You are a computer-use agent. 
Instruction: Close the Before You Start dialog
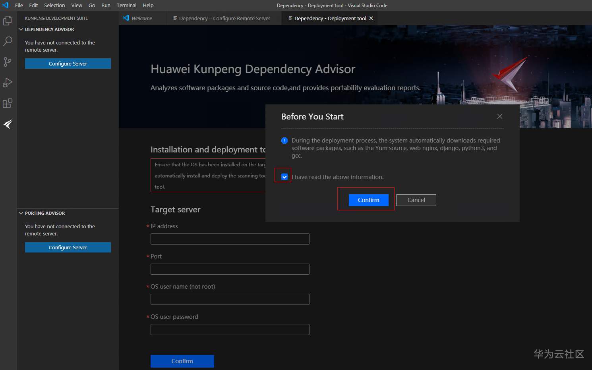coord(500,116)
